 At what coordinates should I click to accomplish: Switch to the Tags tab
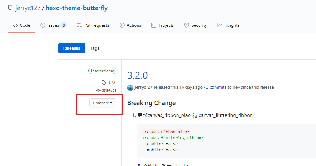tap(95, 48)
